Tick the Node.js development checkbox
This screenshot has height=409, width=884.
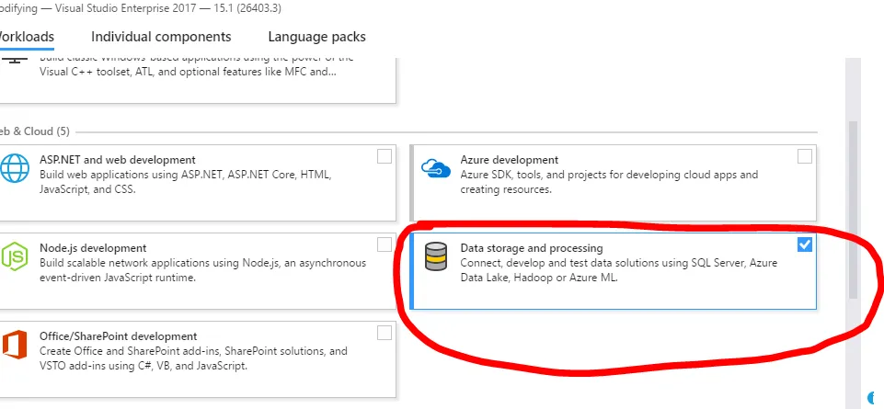pos(385,244)
